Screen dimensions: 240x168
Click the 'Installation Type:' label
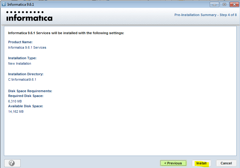tap(22, 58)
